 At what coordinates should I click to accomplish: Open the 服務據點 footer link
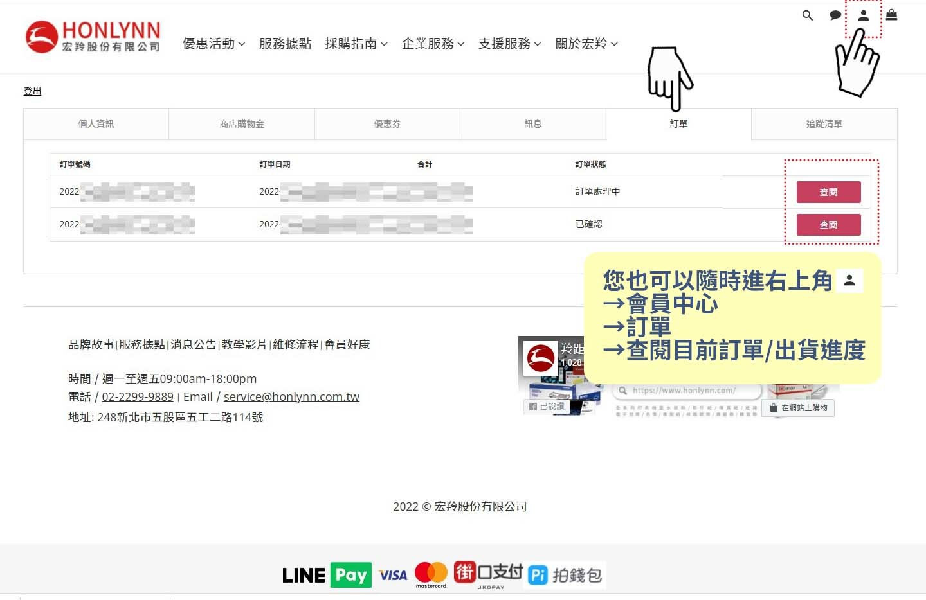click(x=142, y=345)
